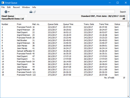Click queue time 15:59:43

pyautogui.click(x=67, y=43)
